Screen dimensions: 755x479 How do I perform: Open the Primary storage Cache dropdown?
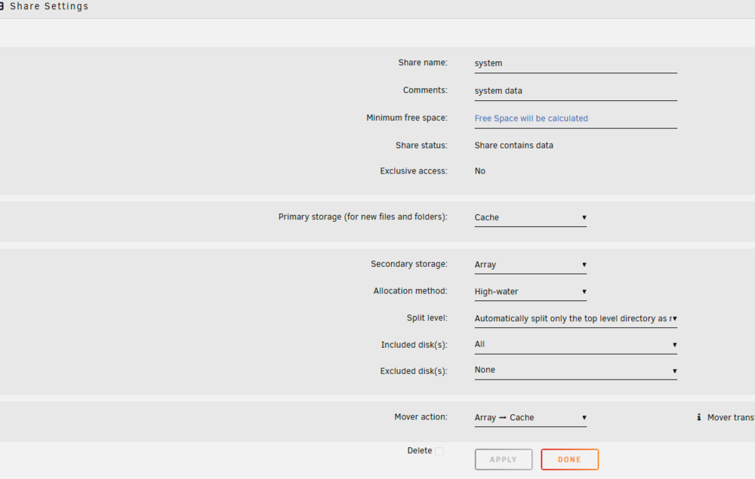tap(530, 217)
